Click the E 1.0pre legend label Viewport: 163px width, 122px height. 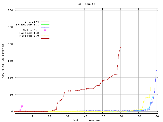click(x=32, y=22)
